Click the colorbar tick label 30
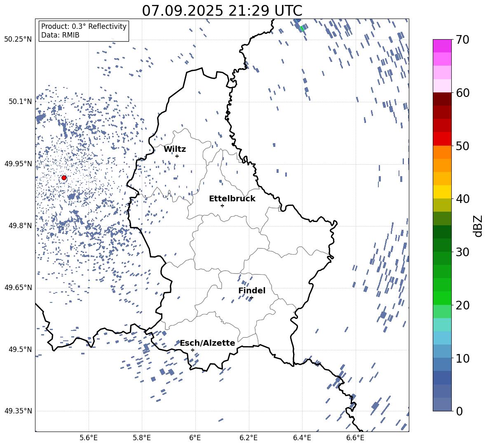This screenshot has width=488, height=446. pos(462,252)
